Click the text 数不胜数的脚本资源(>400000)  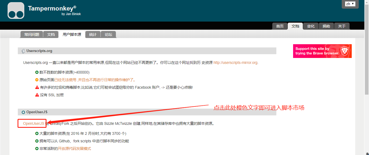65,72
